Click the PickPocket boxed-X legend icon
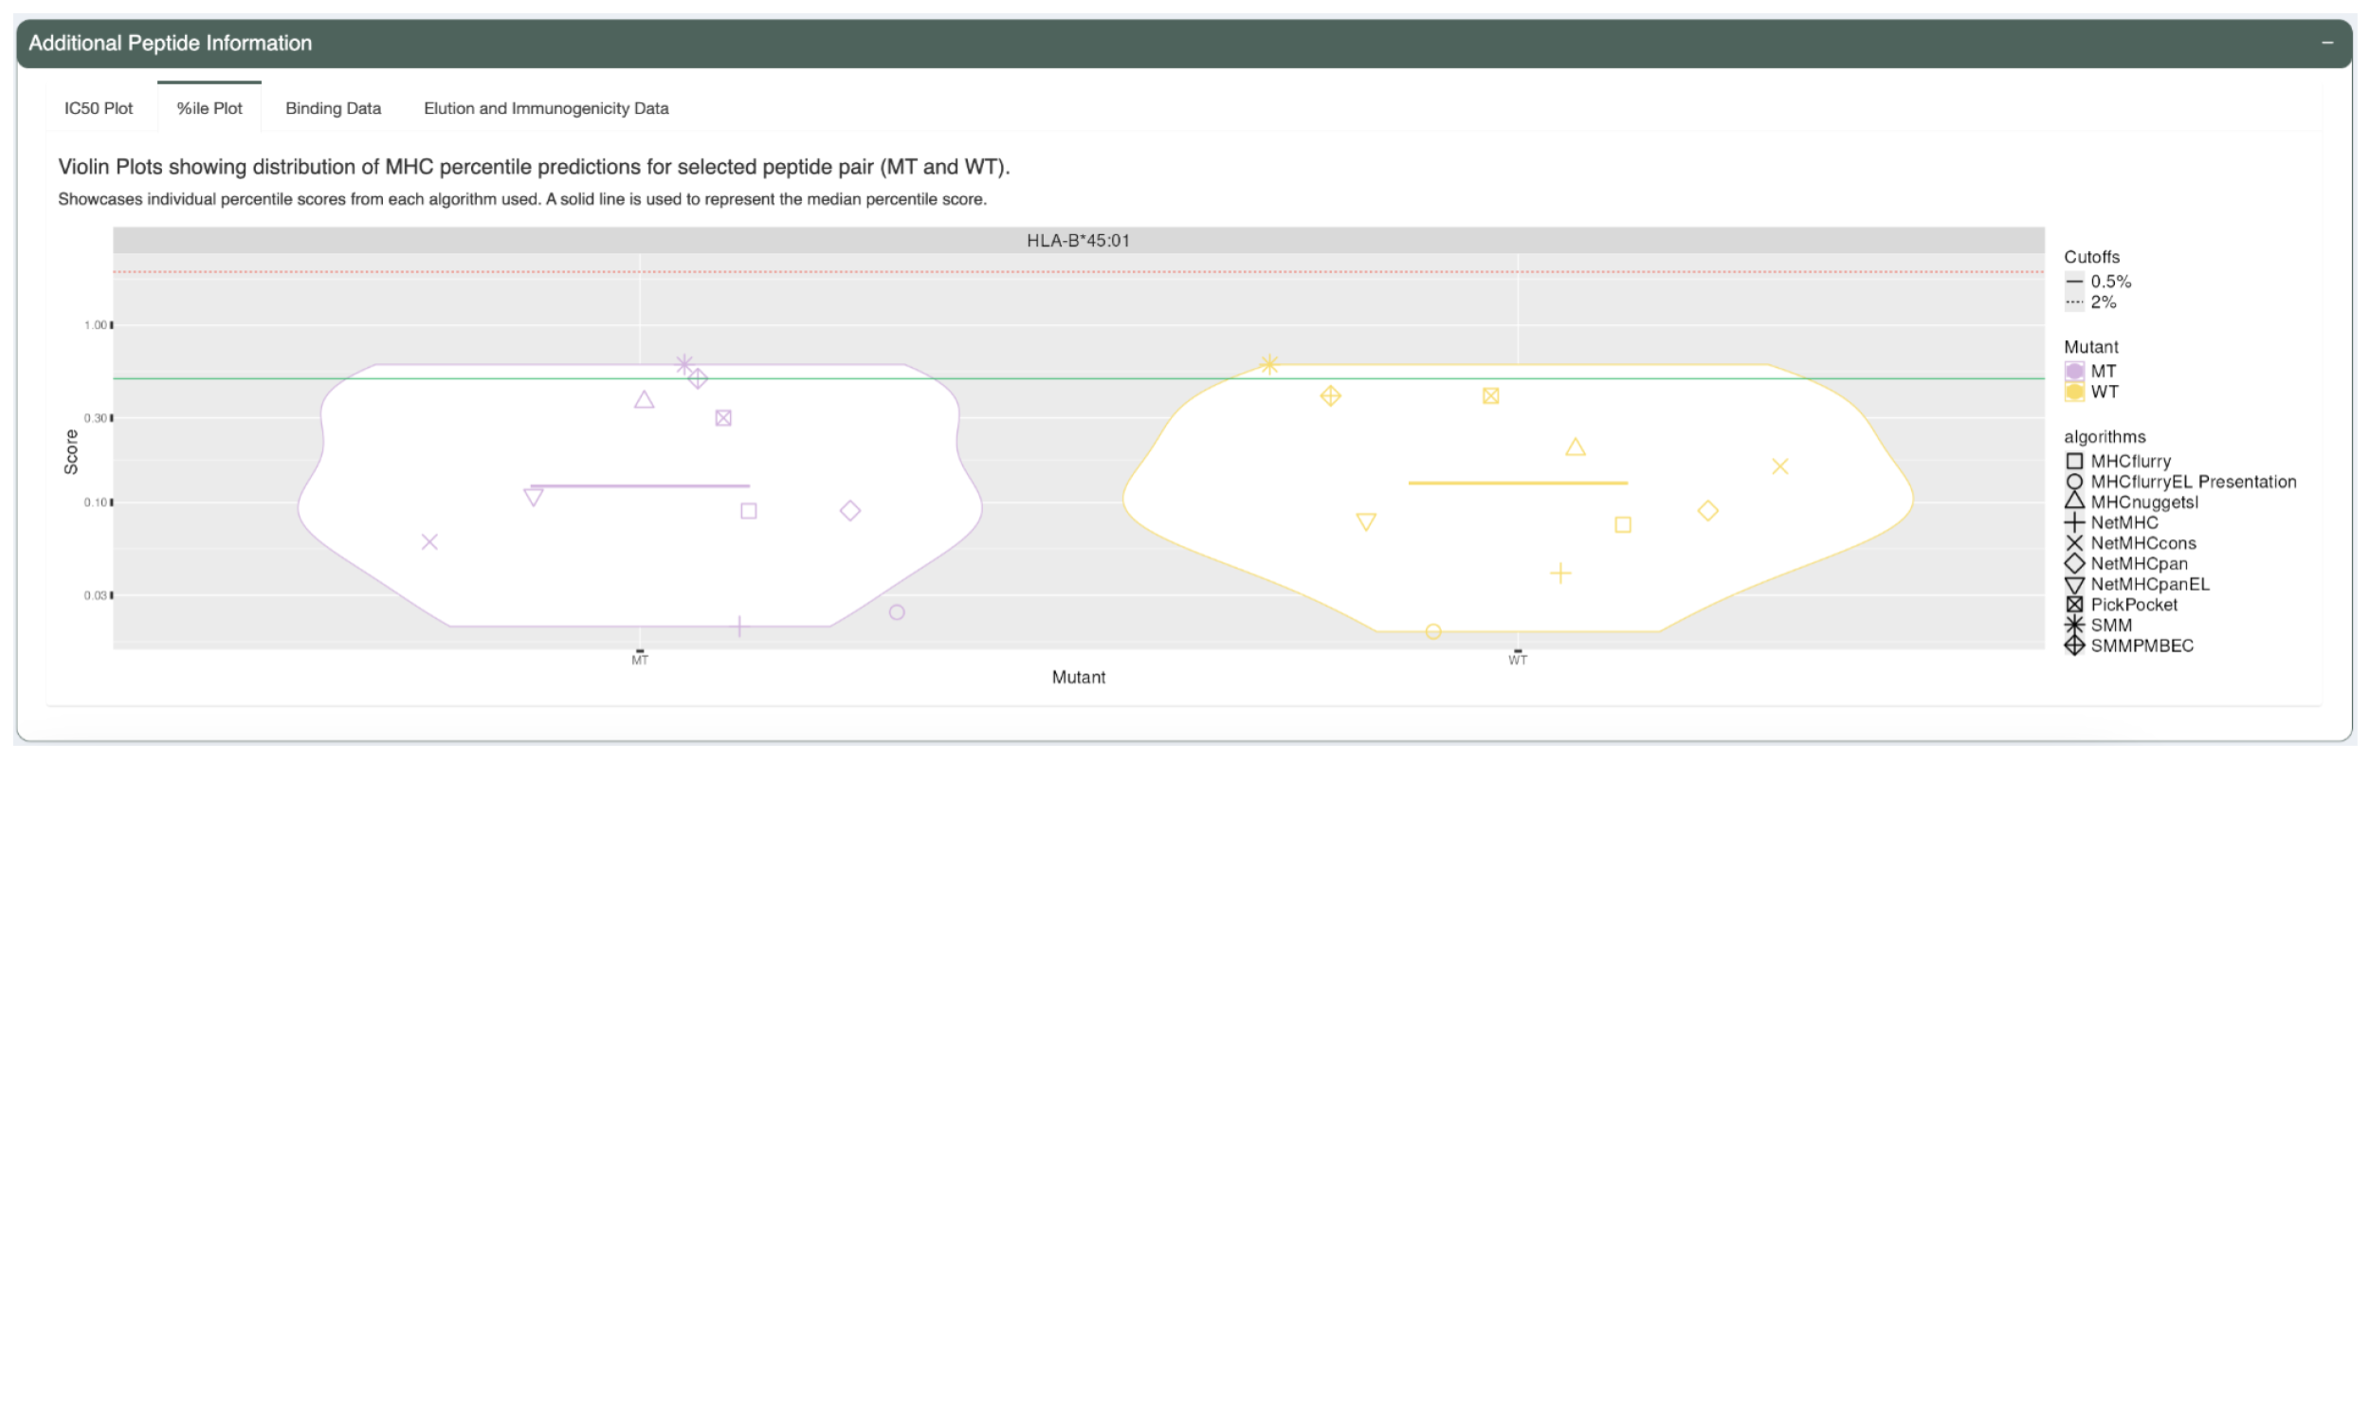The width and height of the screenshot is (2370, 1422). click(x=2075, y=604)
